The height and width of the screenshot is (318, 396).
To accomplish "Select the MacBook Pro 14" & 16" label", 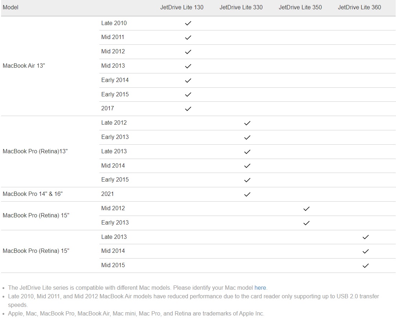I will click(x=33, y=194).
